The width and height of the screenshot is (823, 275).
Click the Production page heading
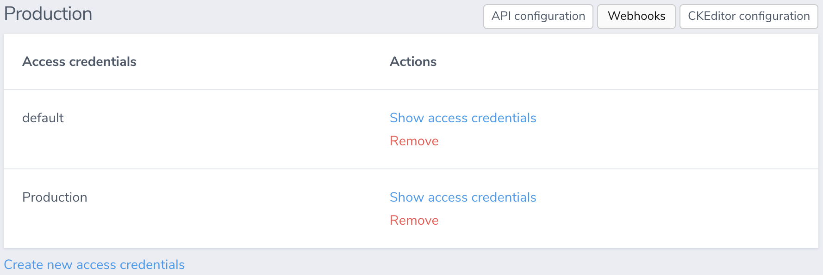pyautogui.click(x=48, y=14)
